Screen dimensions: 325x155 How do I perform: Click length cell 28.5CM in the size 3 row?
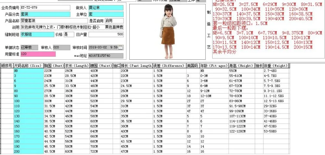(77, 76)
